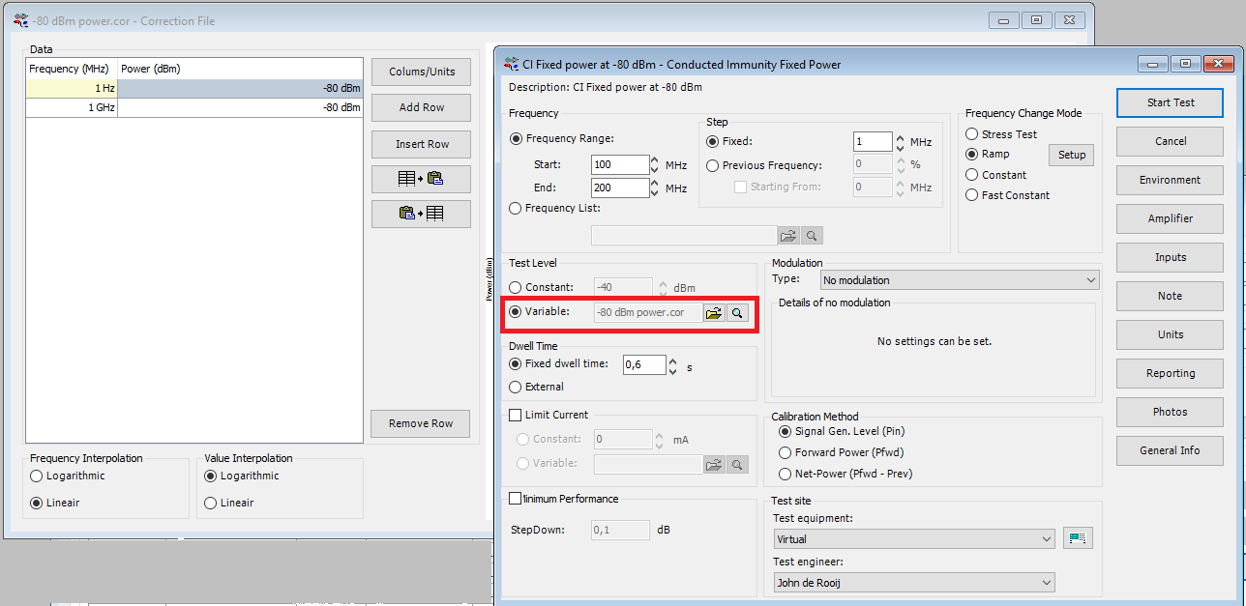Screen dimensions: 1246x606
Task: Select Fixed step radio button
Action: tap(713, 141)
